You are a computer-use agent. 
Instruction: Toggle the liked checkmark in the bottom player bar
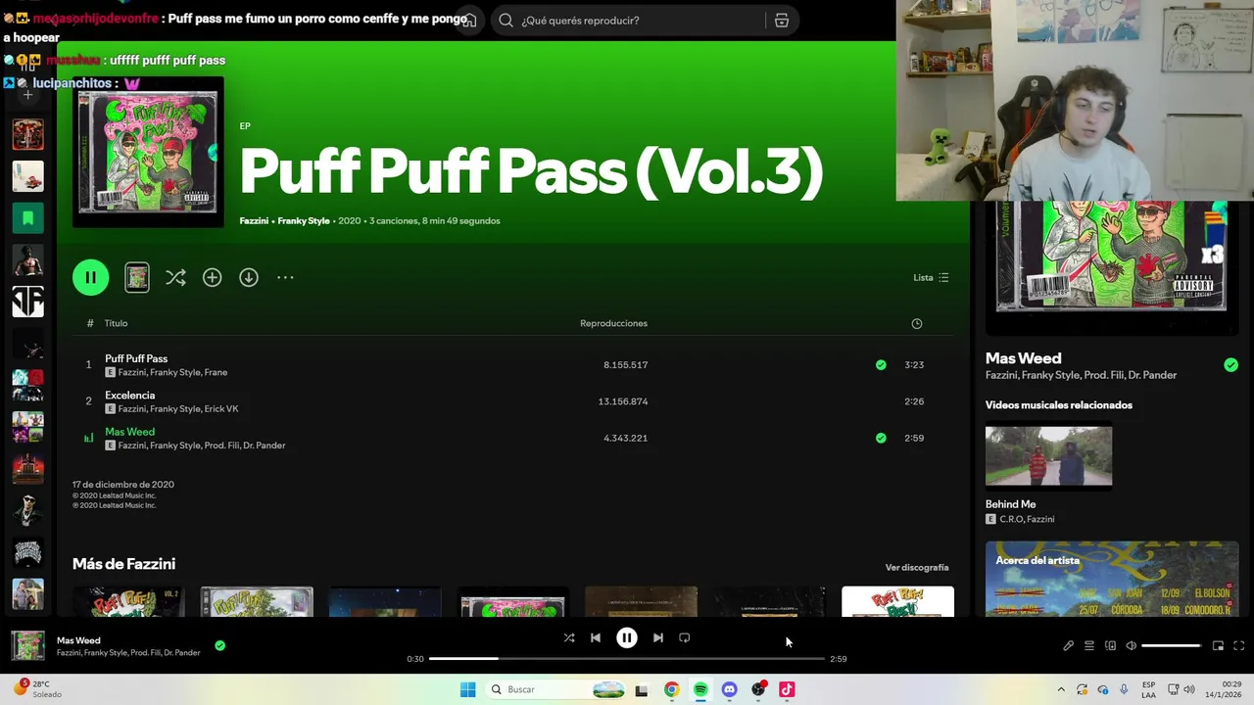point(219,646)
